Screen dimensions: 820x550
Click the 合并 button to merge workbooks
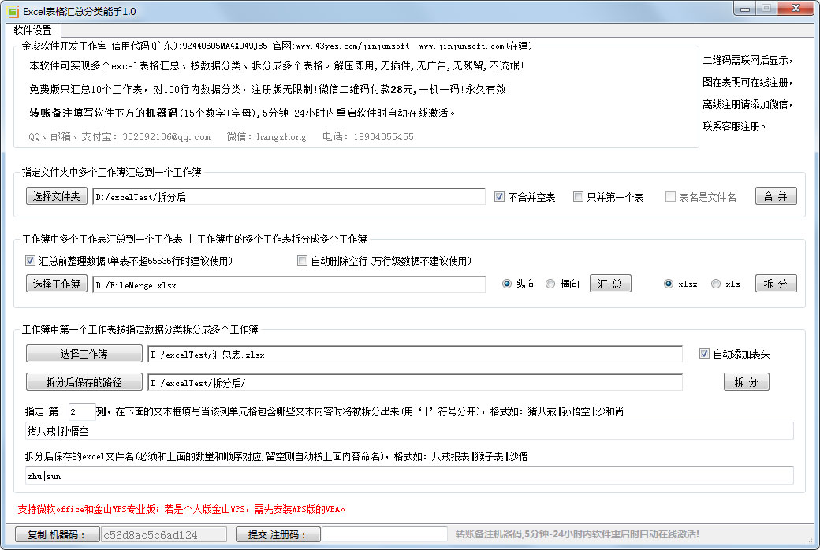tap(776, 195)
